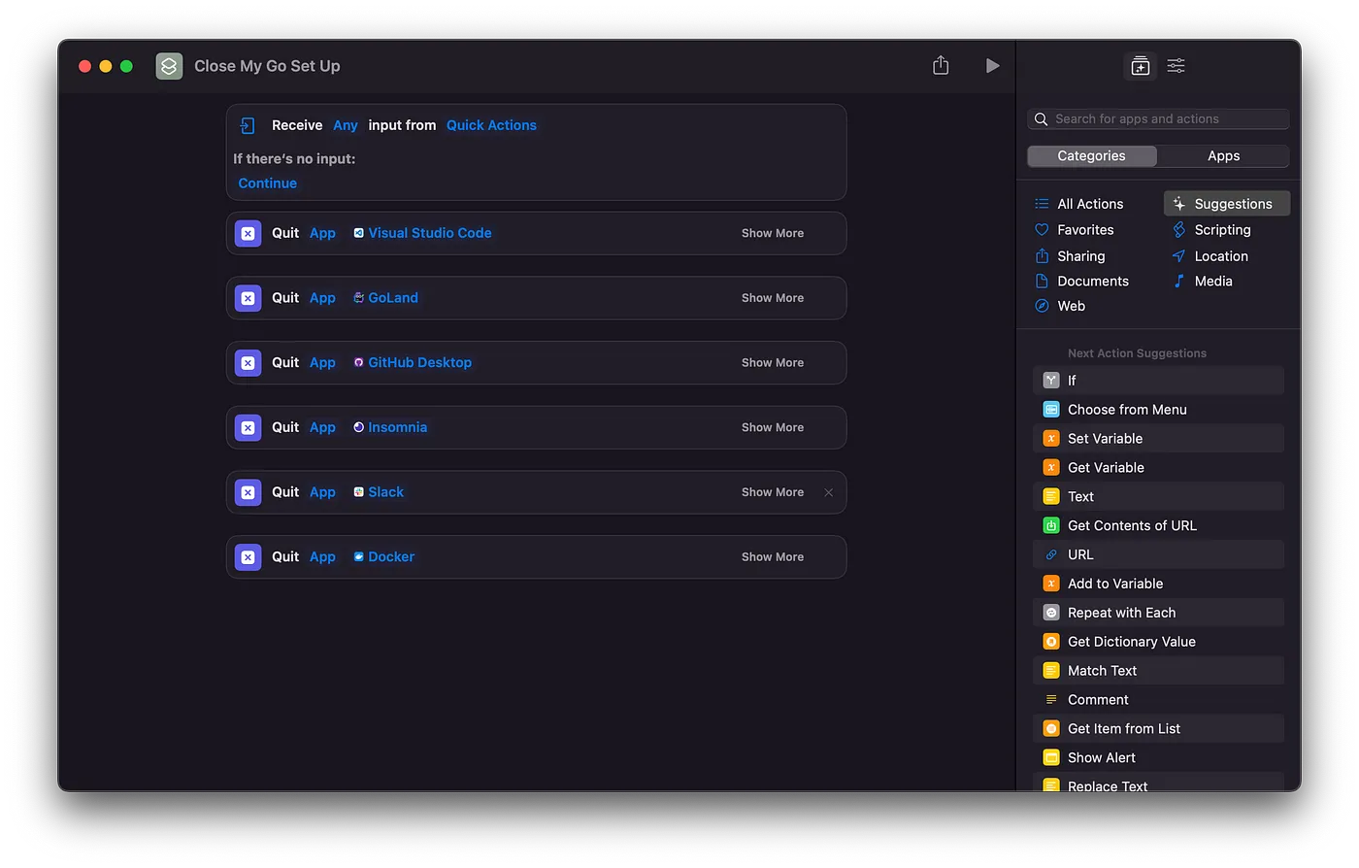The width and height of the screenshot is (1359, 868).
Task: Select the GitHub Desktop app token
Action: (x=413, y=363)
